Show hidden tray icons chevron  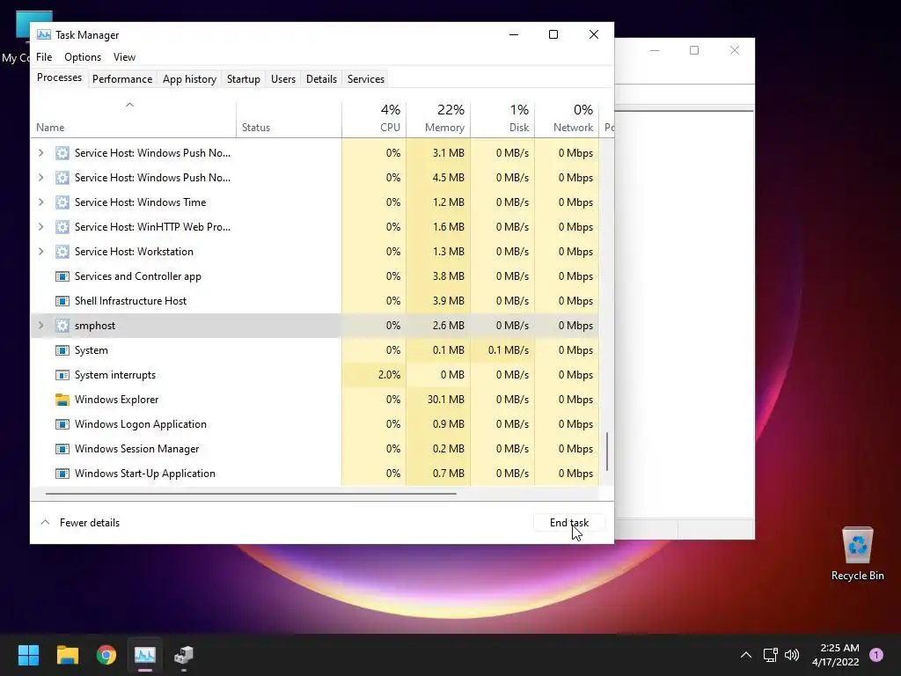click(746, 655)
